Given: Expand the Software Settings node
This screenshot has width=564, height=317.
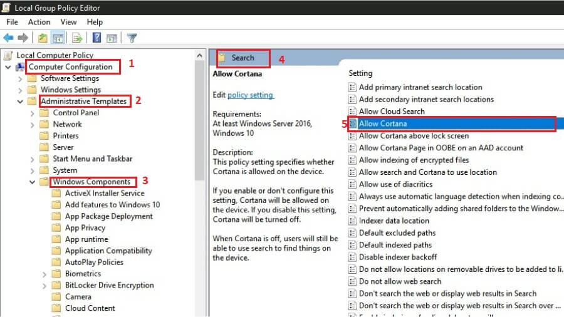Looking at the screenshot, I should pos(20,79).
